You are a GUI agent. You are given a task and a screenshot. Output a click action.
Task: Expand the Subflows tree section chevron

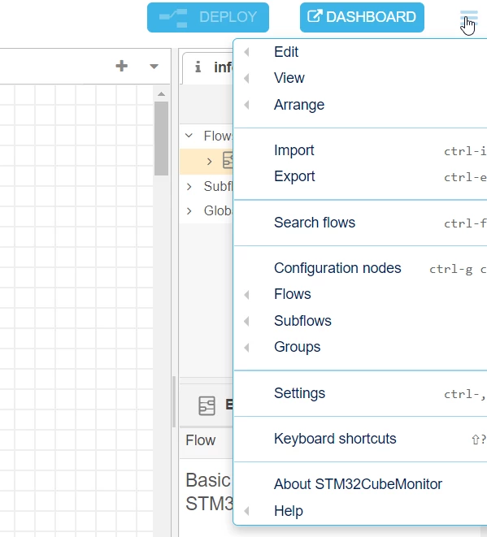pyautogui.click(x=189, y=187)
